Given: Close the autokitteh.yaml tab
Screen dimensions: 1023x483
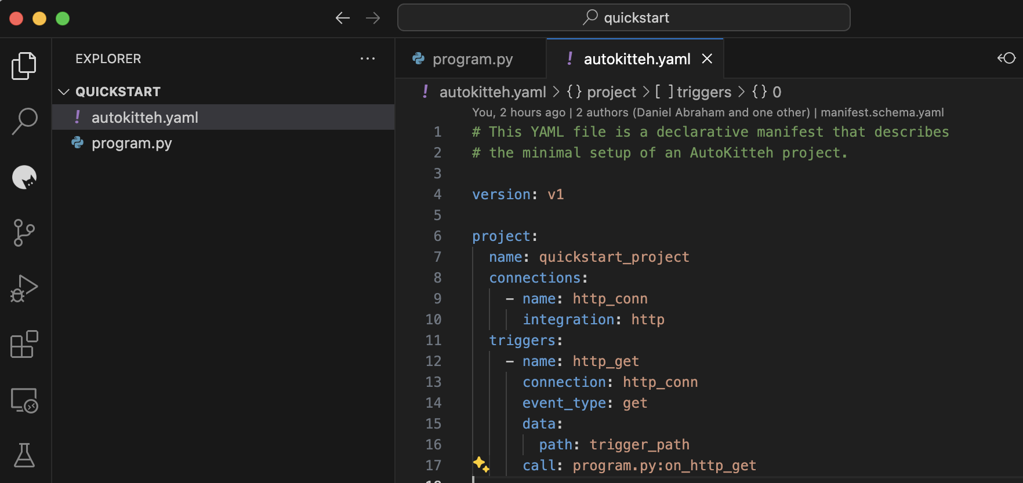Looking at the screenshot, I should (707, 58).
